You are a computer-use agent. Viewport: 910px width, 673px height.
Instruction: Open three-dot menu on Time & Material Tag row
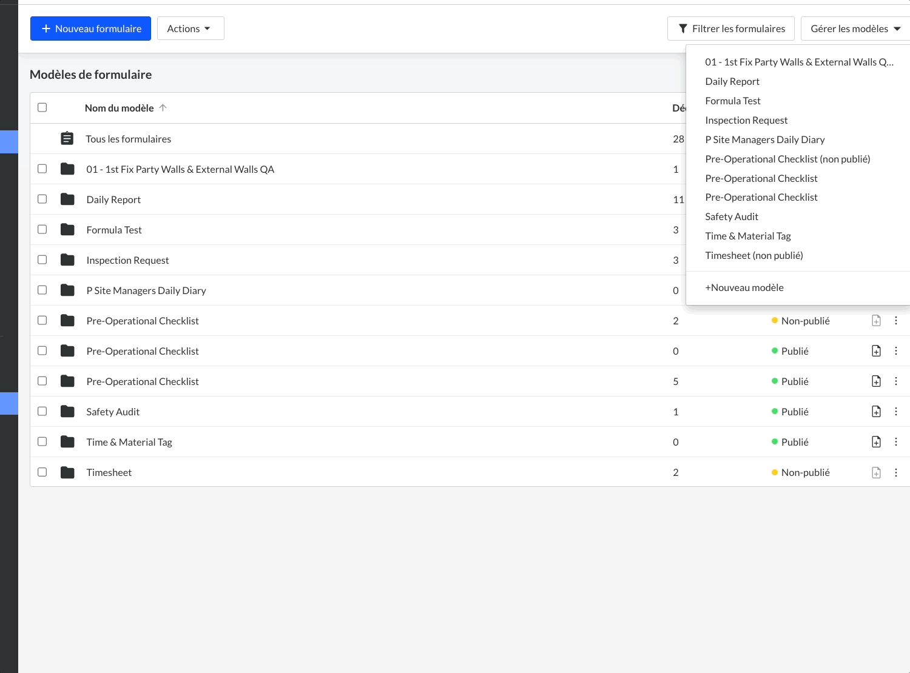click(895, 442)
